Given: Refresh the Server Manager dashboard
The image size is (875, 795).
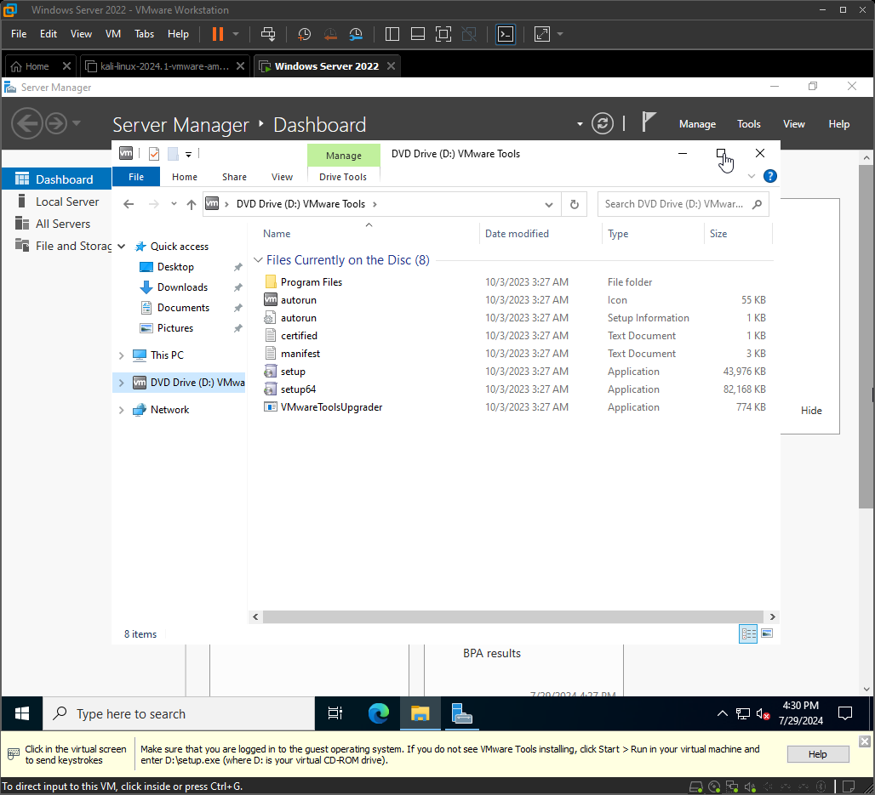Looking at the screenshot, I should (x=603, y=123).
